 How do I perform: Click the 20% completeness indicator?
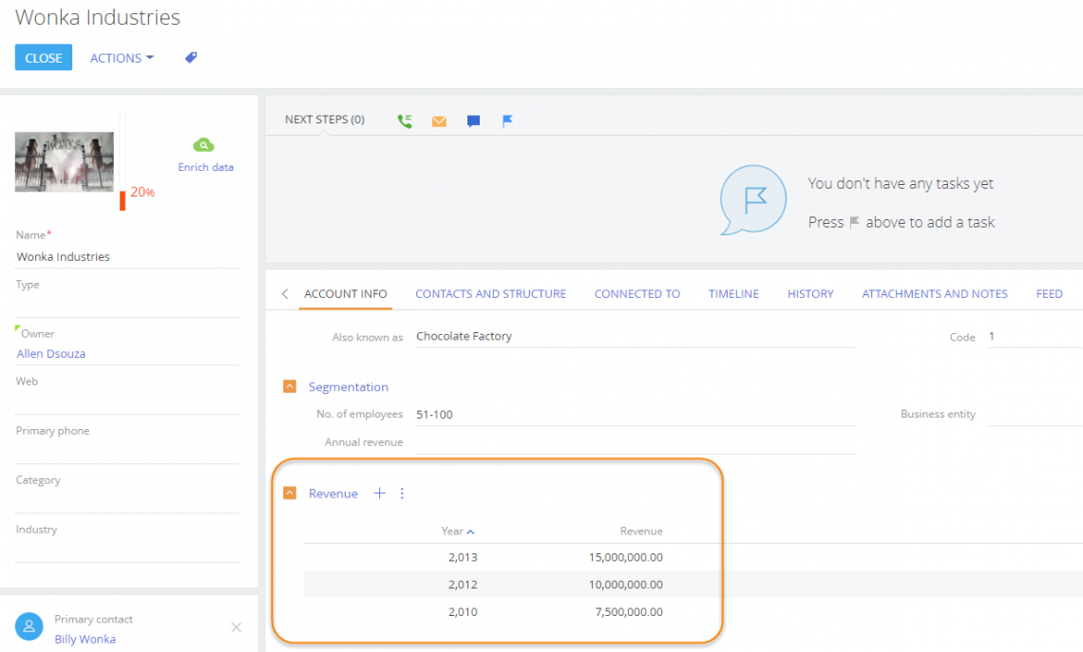pos(142,192)
